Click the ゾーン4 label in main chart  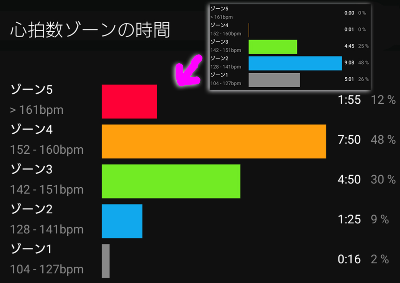pos(32,129)
